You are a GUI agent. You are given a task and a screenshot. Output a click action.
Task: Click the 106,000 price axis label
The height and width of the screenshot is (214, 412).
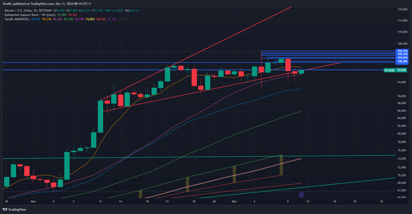(x=402, y=44)
